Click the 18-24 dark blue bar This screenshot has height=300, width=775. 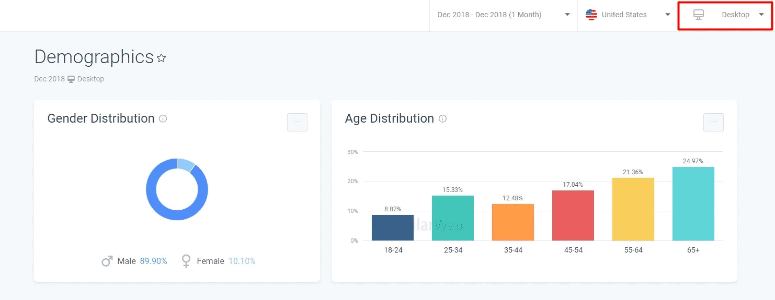click(393, 227)
